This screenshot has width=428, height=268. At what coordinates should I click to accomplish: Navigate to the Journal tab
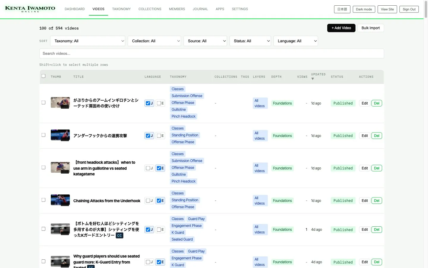[x=200, y=9]
